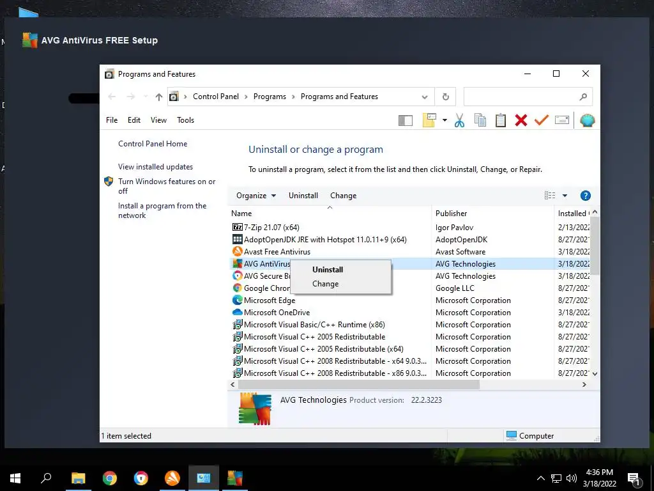Open AVG Secure Browser from the taskbar
This screenshot has height=491, width=654.
(141, 478)
